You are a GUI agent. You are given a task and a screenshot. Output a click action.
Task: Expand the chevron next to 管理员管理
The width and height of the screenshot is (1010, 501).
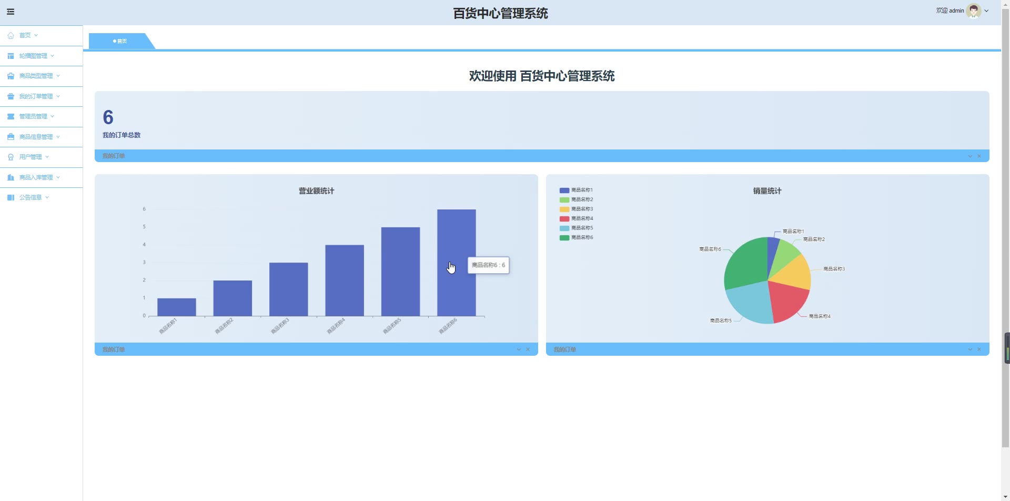point(52,116)
